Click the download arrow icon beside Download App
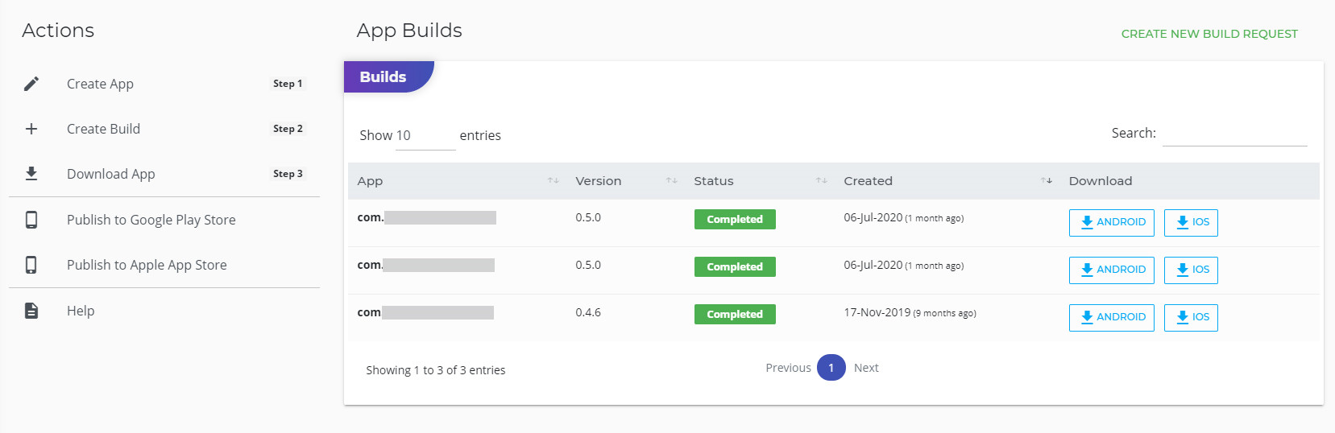The image size is (1335, 433). point(31,174)
